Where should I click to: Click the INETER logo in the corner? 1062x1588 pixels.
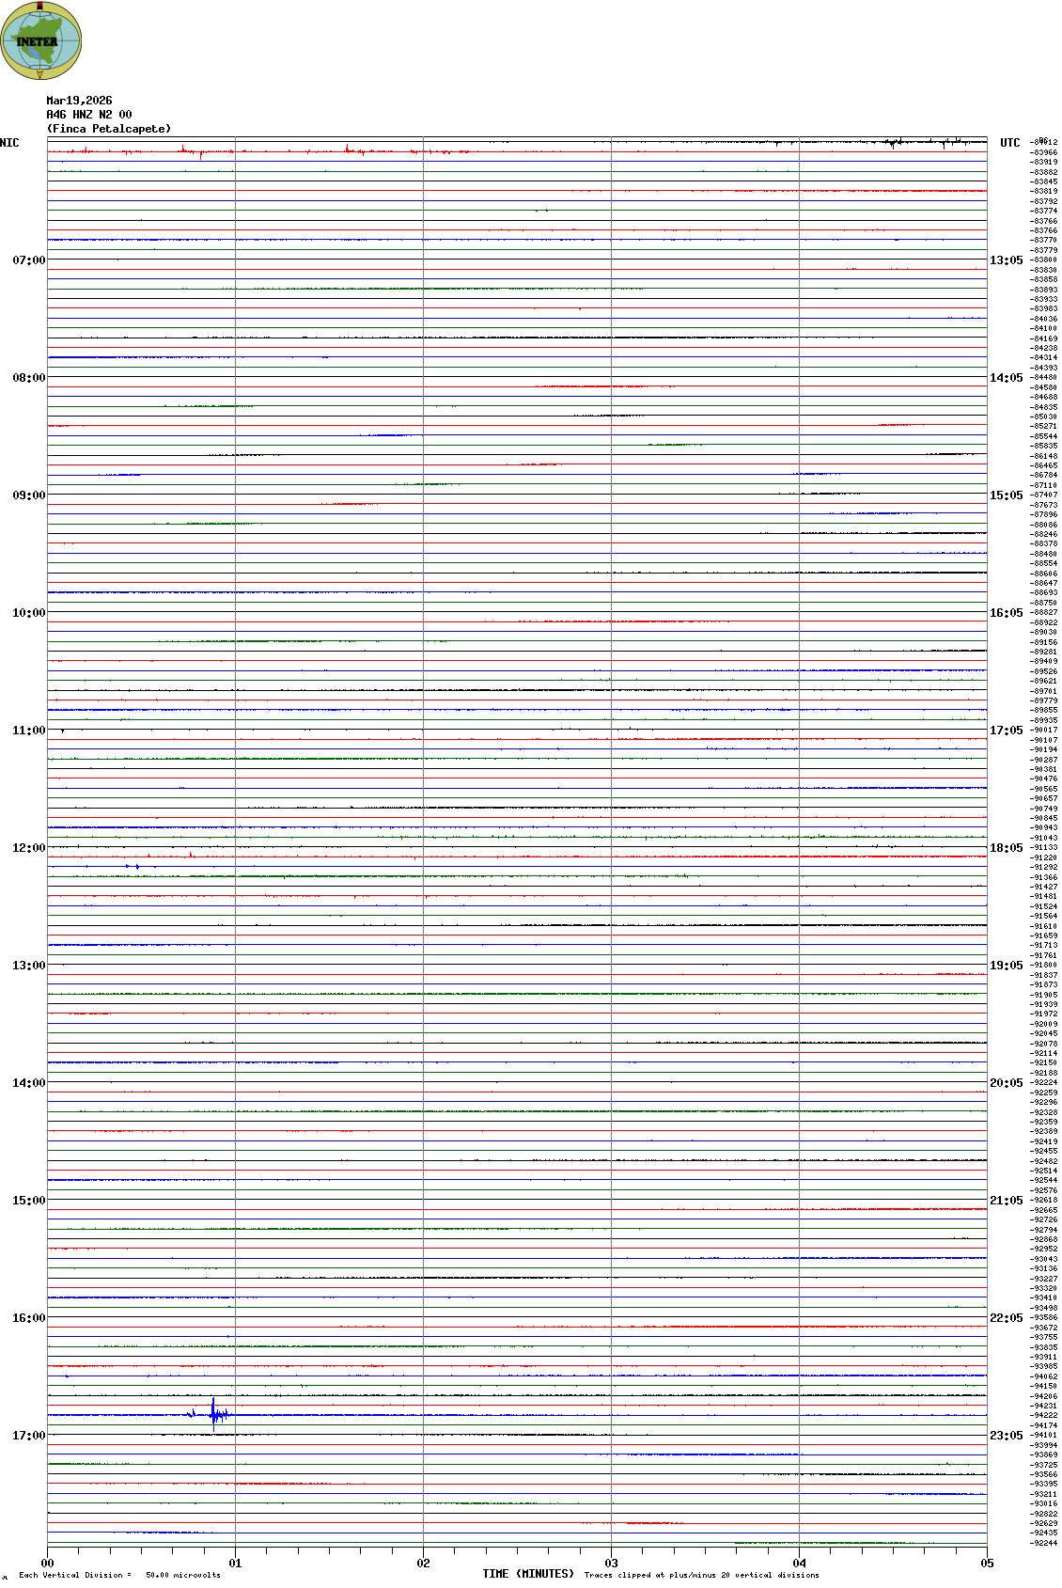pos(41,41)
